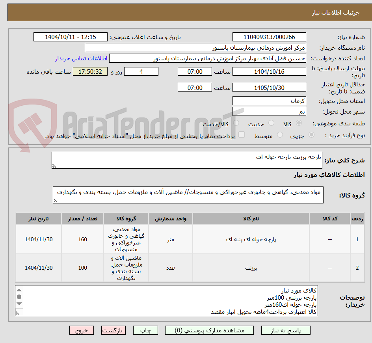
Task: Select the 'جزیی' purchase type radio
Action: coord(311,135)
